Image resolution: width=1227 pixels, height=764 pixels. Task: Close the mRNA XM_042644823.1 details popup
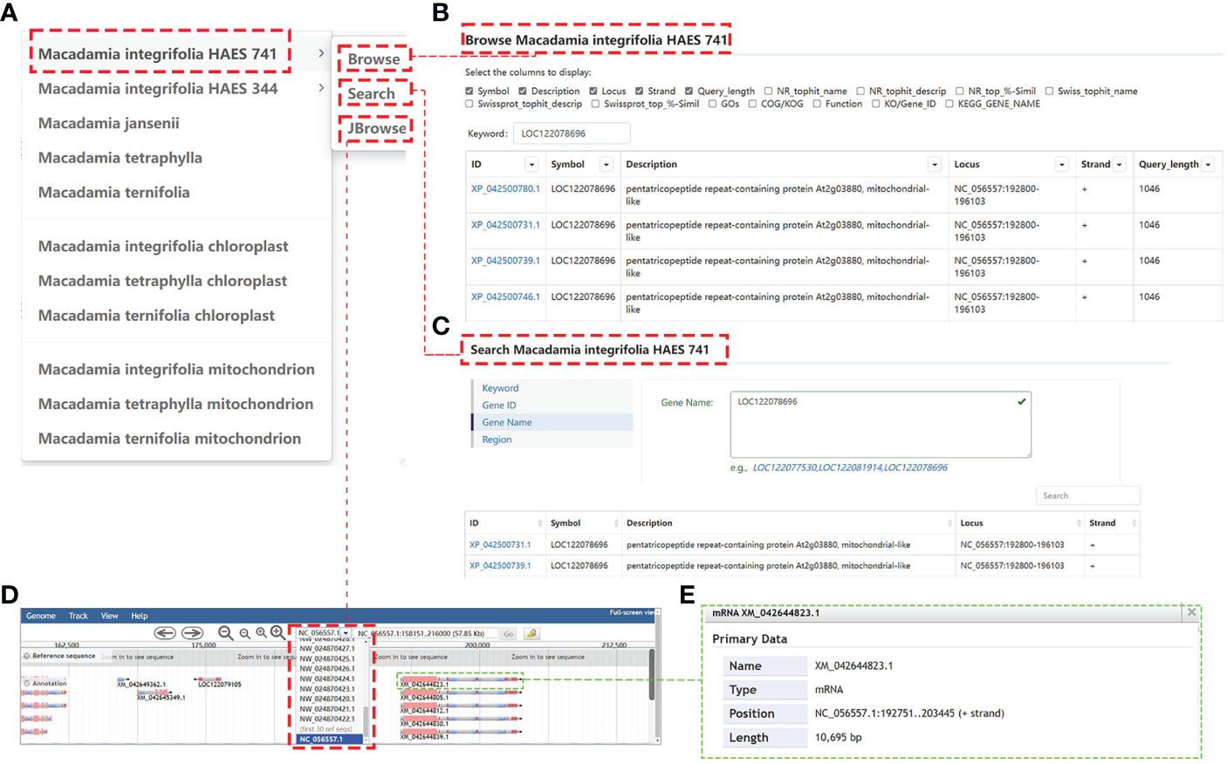[x=1191, y=613]
